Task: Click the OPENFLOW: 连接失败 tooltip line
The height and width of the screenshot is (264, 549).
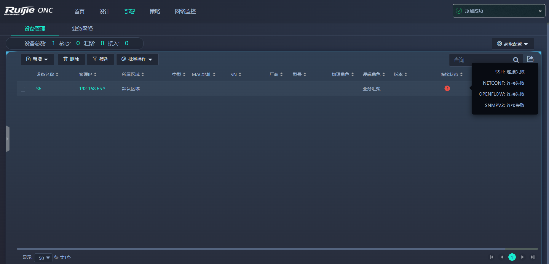Action: (x=502, y=94)
